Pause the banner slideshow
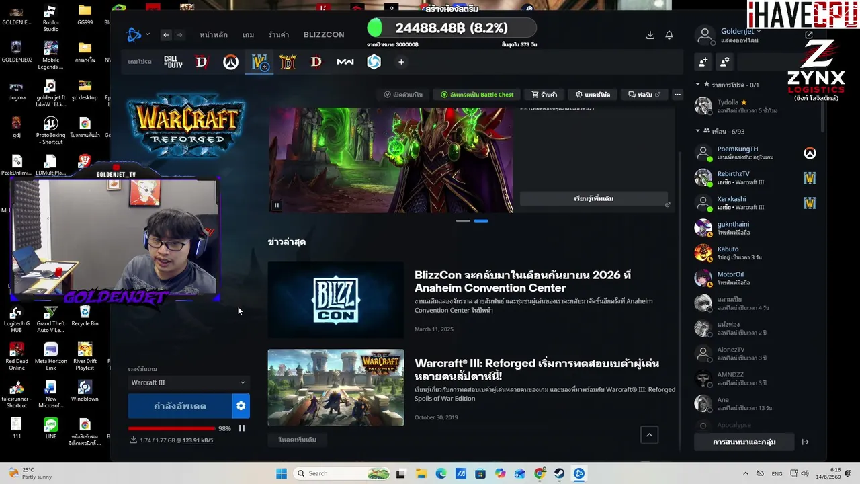Viewport: 860px width, 484px height. pos(276,205)
